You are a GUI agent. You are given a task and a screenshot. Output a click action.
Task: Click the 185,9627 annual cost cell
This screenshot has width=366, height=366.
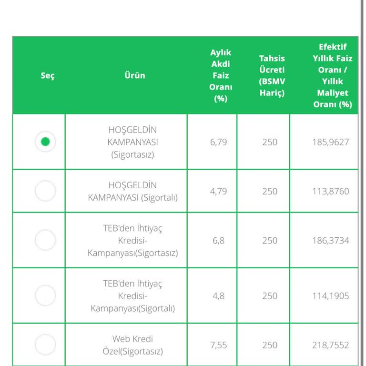(x=331, y=142)
